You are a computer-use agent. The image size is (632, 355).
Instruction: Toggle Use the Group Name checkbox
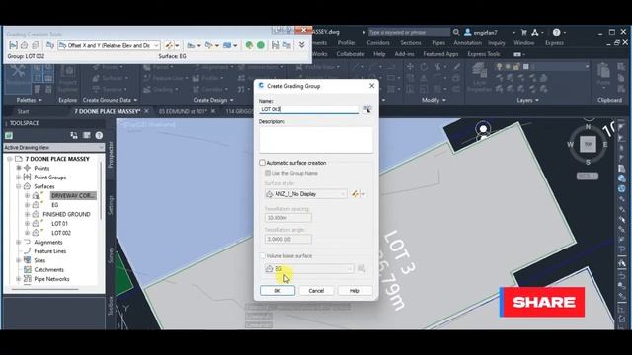point(268,173)
